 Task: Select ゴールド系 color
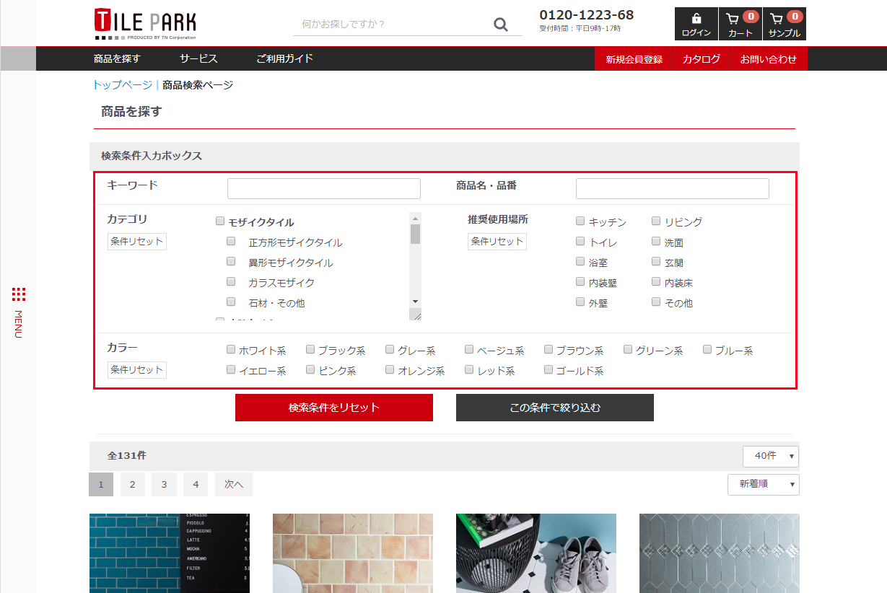[549, 370]
